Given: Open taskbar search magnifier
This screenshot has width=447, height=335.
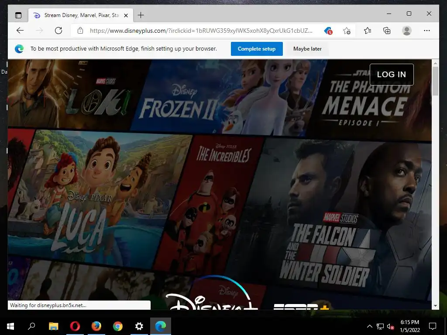Looking at the screenshot, I should [x=31, y=326].
